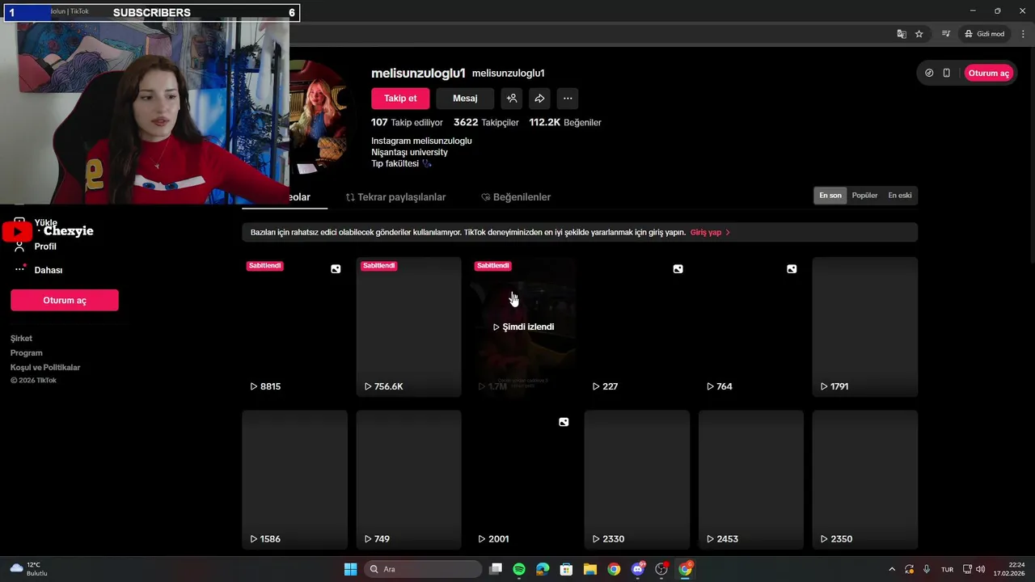Play the Şimdi izlendi pinned video

(523, 327)
